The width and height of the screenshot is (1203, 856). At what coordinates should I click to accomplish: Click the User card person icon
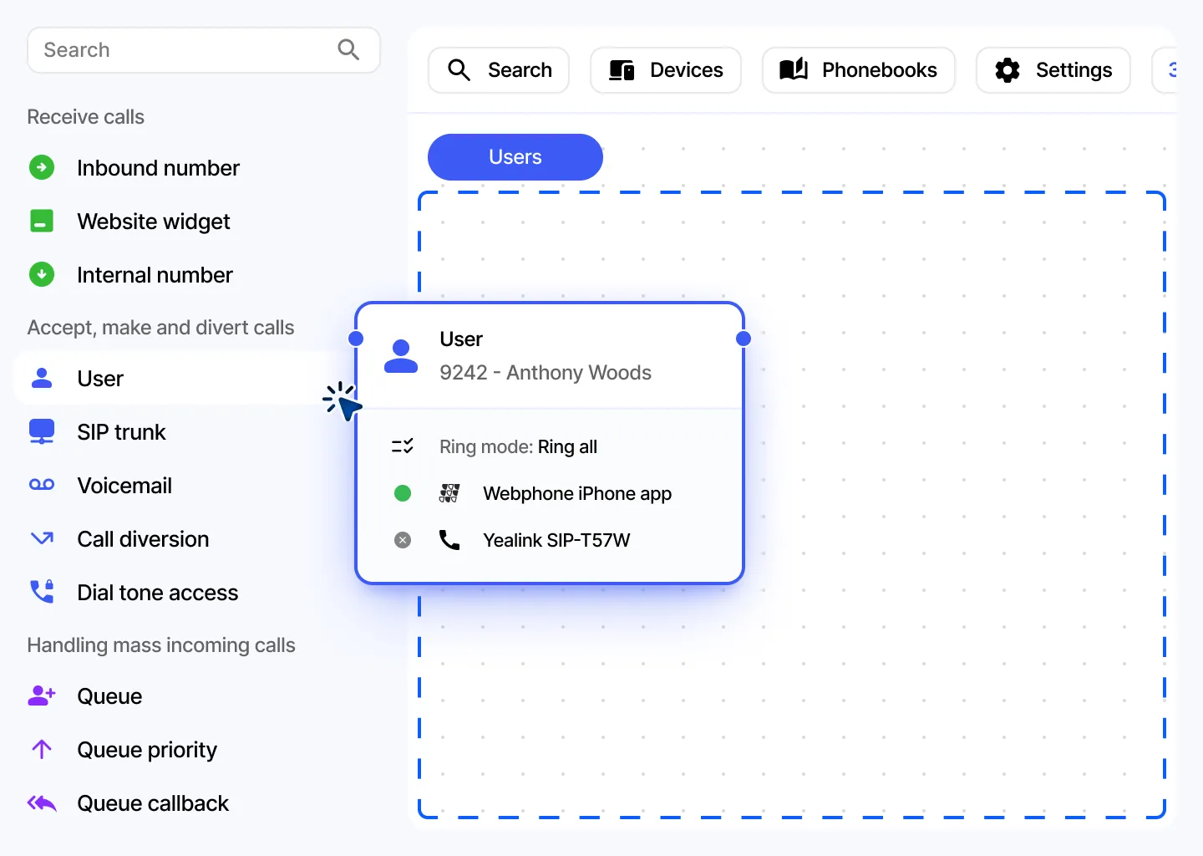point(401,356)
